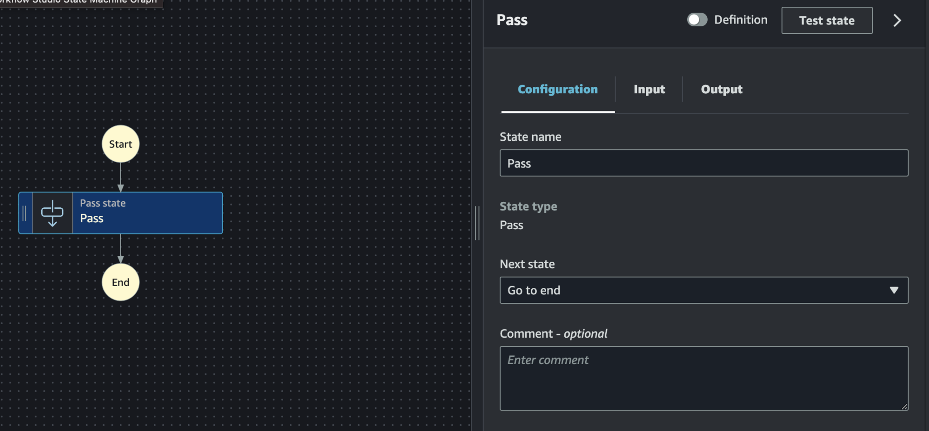Open the Output tab

pyautogui.click(x=721, y=90)
